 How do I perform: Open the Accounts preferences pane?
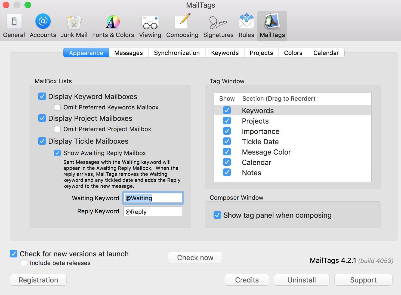43,26
